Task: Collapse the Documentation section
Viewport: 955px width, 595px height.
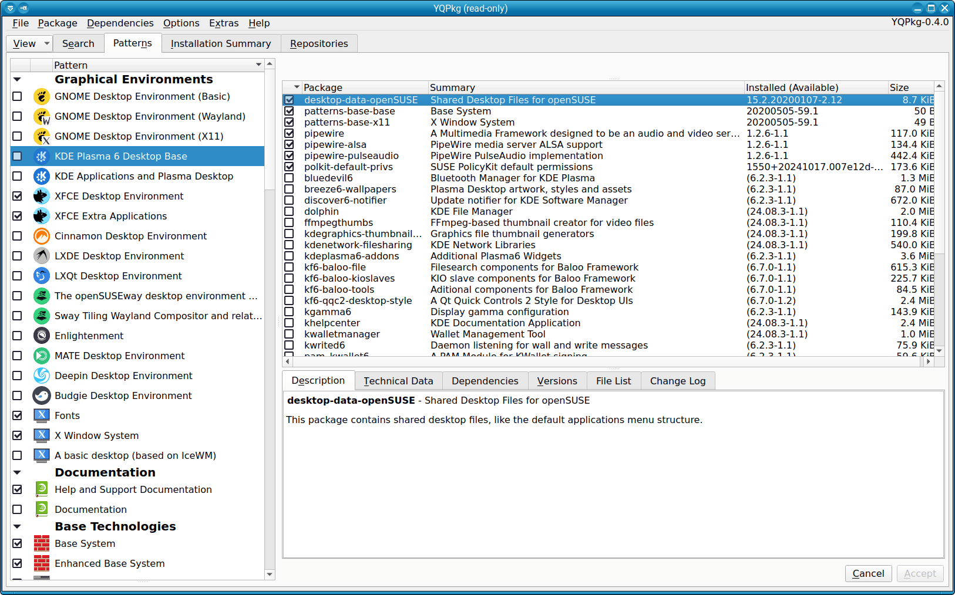Action: pyautogui.click(x=17, y=472)
